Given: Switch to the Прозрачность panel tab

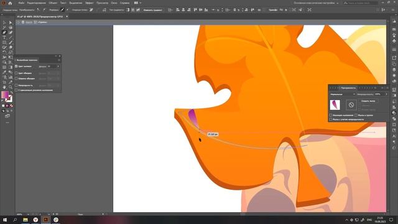Looking at the screenshot, I should pyautogui.click(x=348, y=88).
